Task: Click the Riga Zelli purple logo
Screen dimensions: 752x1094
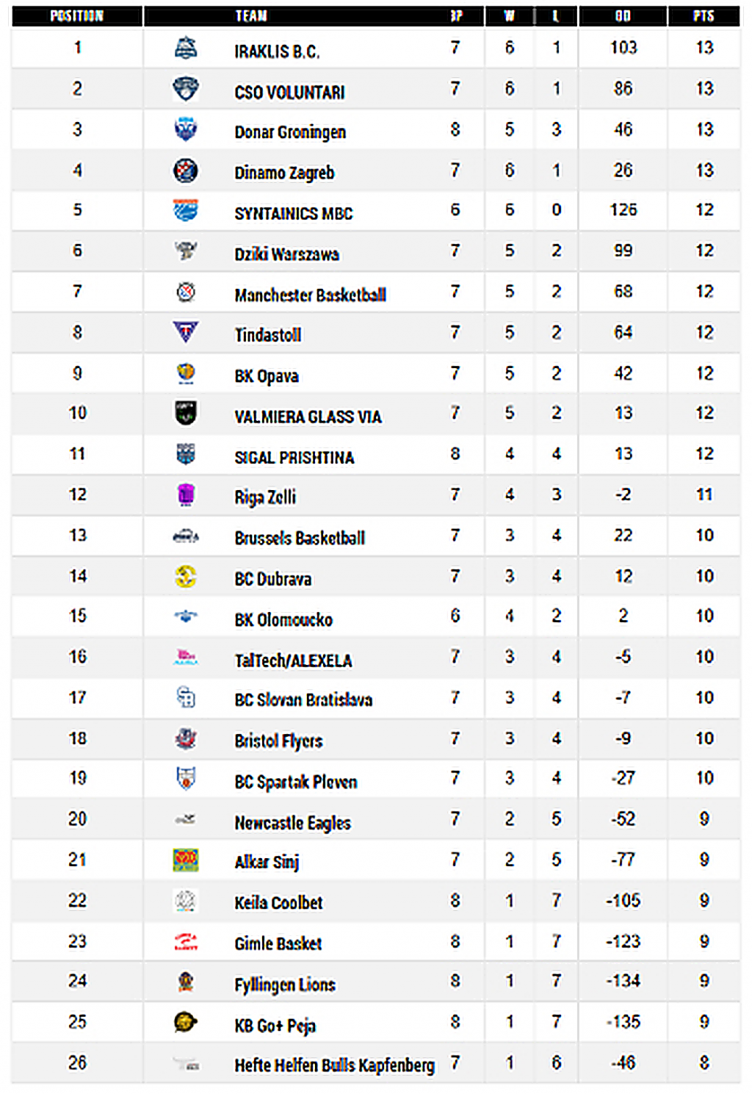Action: [186, 495]
